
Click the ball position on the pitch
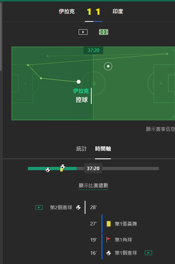pyautogui.click(x=79, y=82)
